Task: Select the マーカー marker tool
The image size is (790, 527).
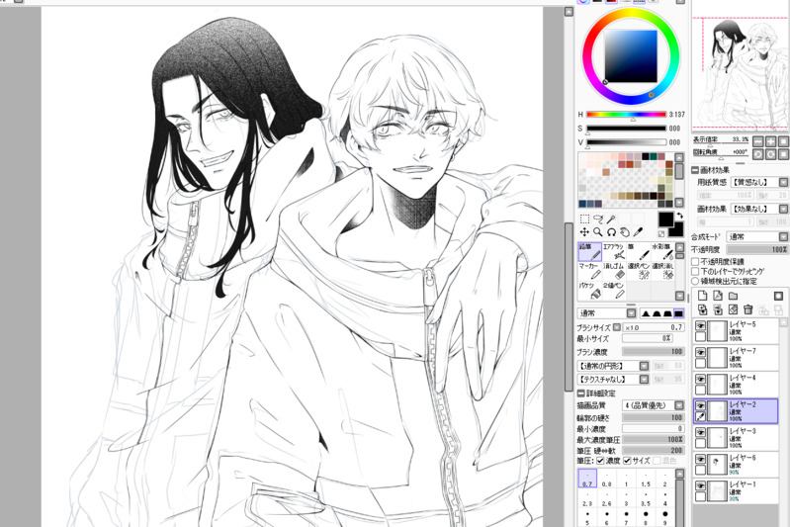Action: (589, 271)
